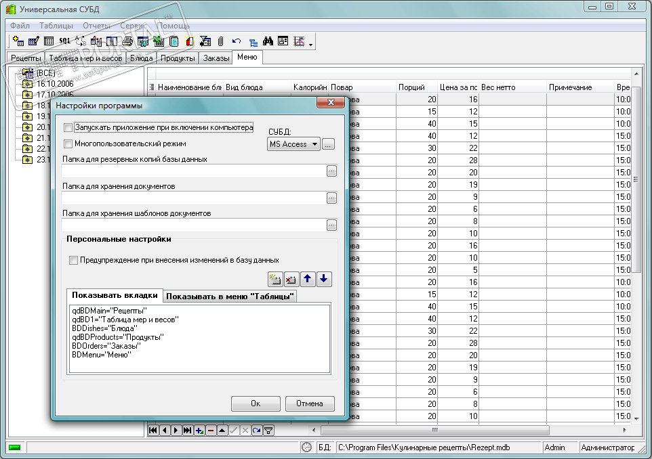Image resolution: width=652 pixels, height=459 pixels.
Task: Browse for the backup copies folder
Action: click(331, 171)
